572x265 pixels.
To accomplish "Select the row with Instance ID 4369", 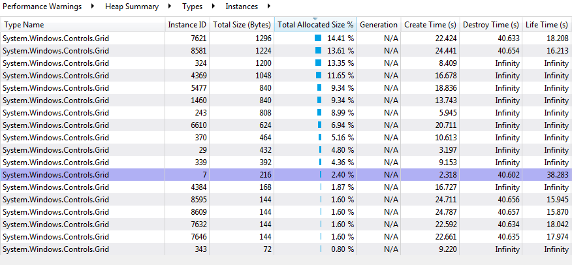I will (x=286, y=76).
